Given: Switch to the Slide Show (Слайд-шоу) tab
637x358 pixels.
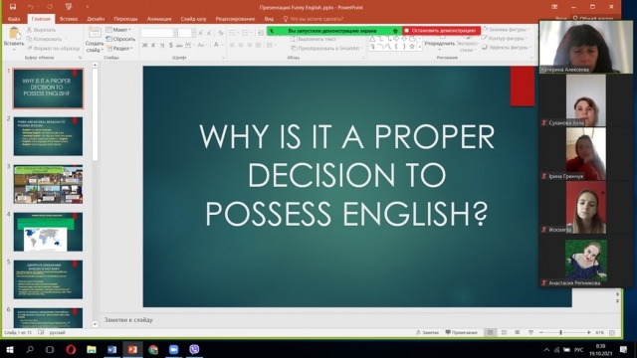Looking at the screenshot, I should 193,19.
